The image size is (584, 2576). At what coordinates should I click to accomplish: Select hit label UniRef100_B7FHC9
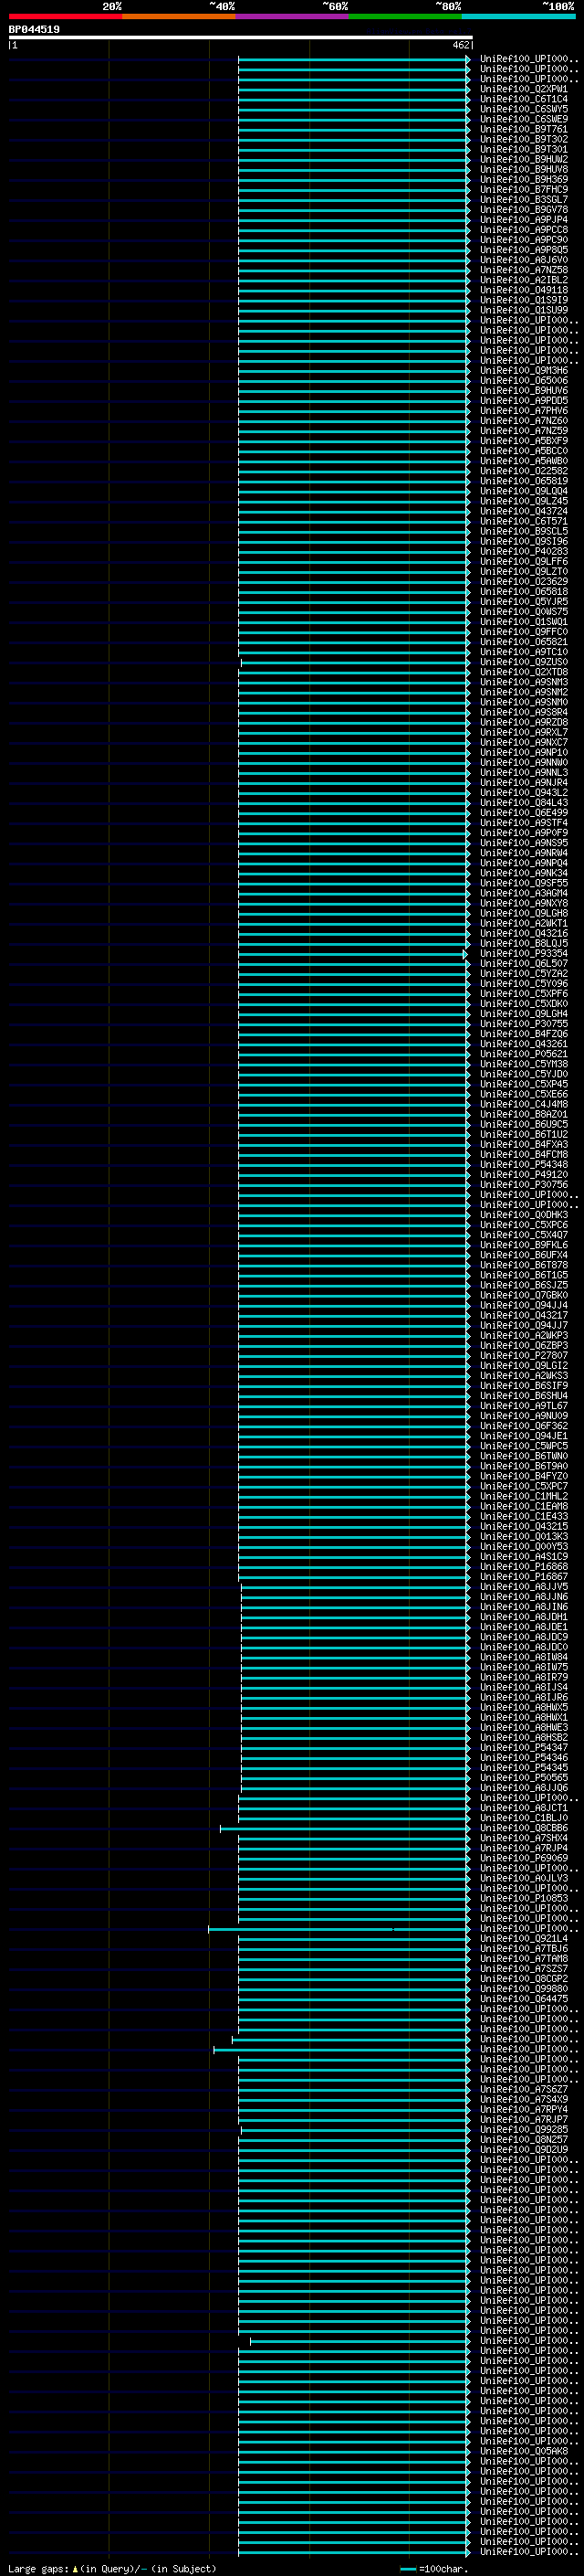coord(523,189)
